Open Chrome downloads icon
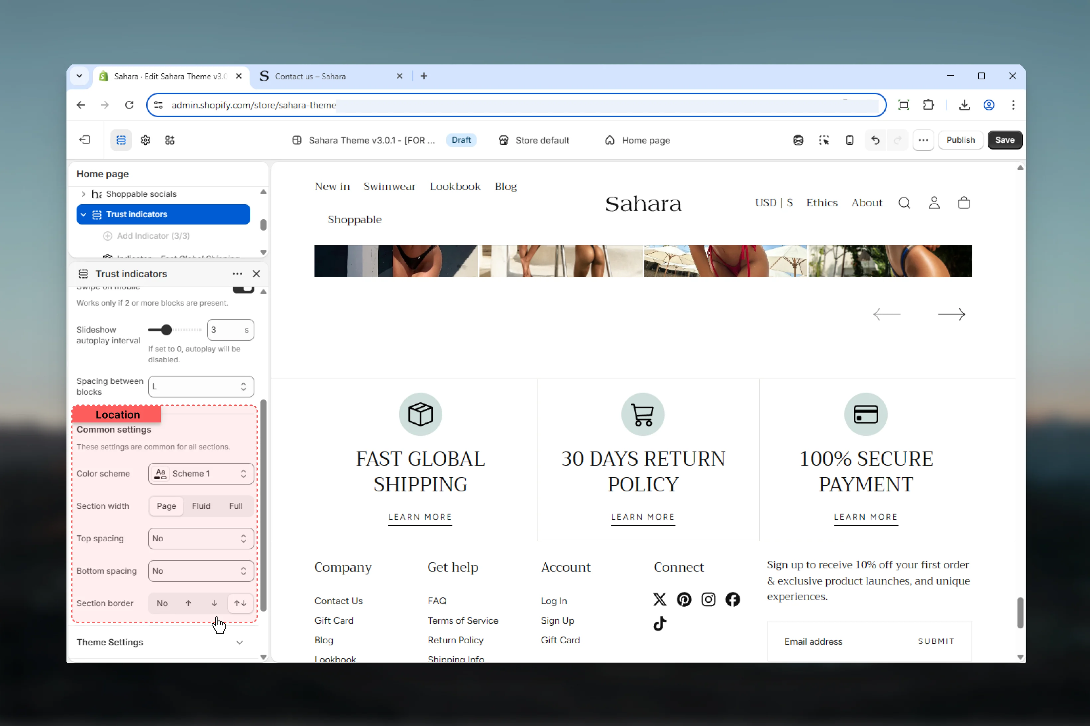 964,105
